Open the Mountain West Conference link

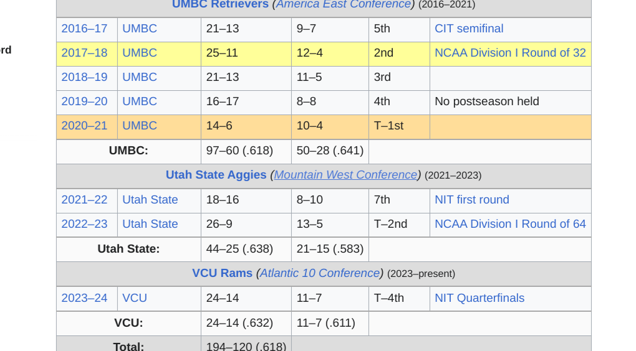coord(345,175)
